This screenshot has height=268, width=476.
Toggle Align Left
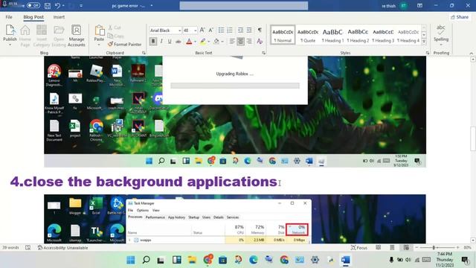pos(232,42)
